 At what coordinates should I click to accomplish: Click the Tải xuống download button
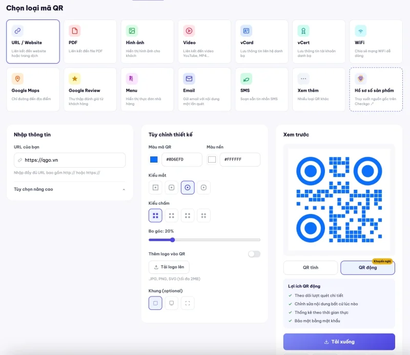tap(339, 342)
